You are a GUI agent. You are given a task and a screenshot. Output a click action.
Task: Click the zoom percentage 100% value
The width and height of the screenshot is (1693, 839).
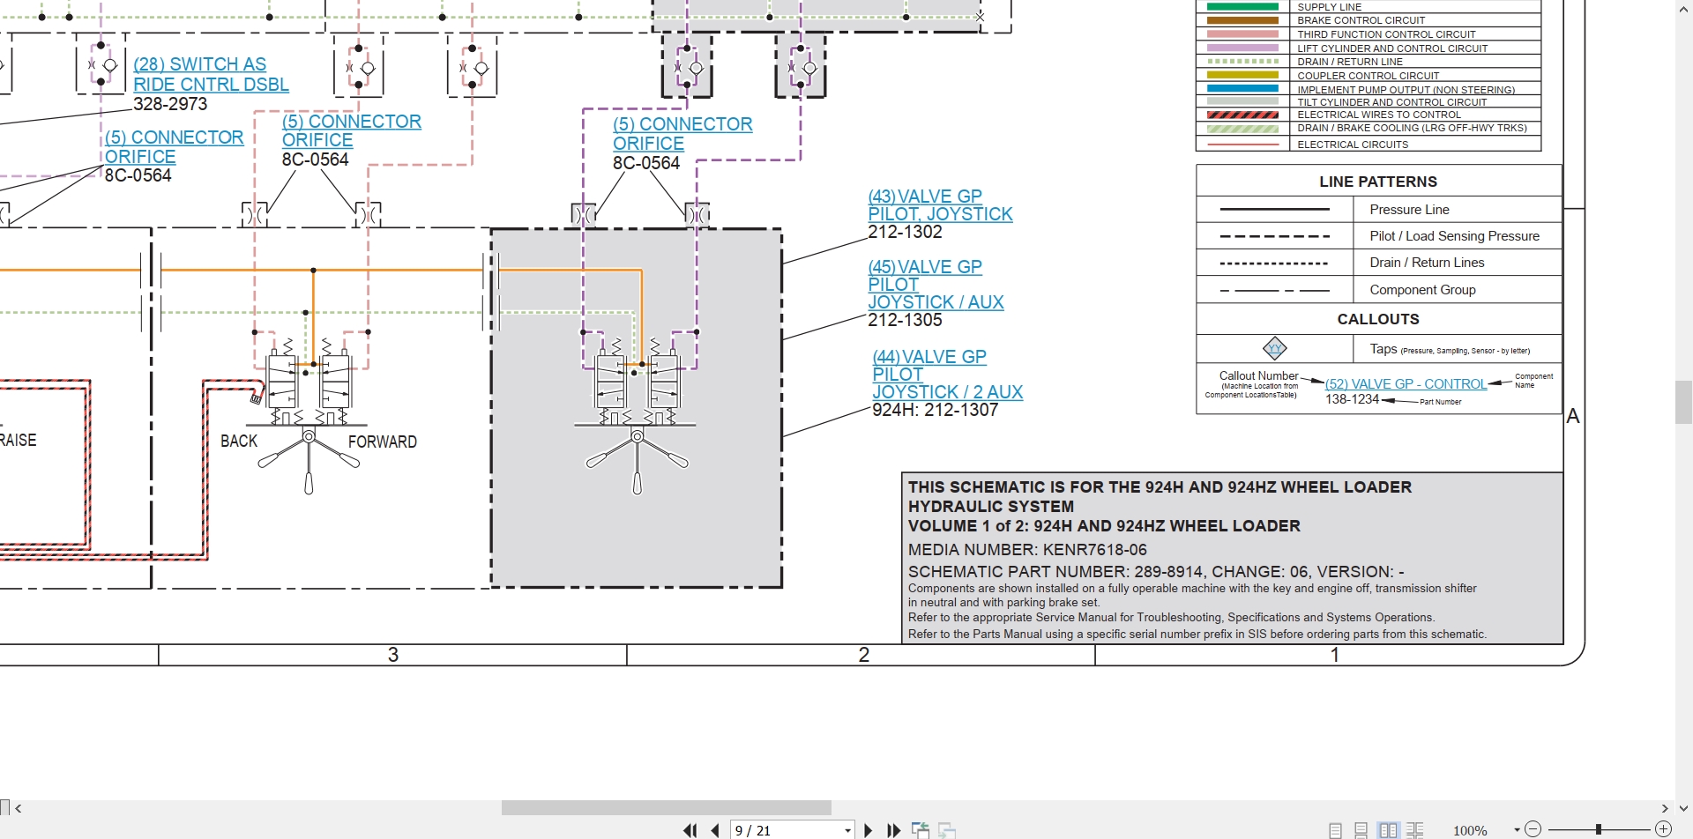point(1470,830)
